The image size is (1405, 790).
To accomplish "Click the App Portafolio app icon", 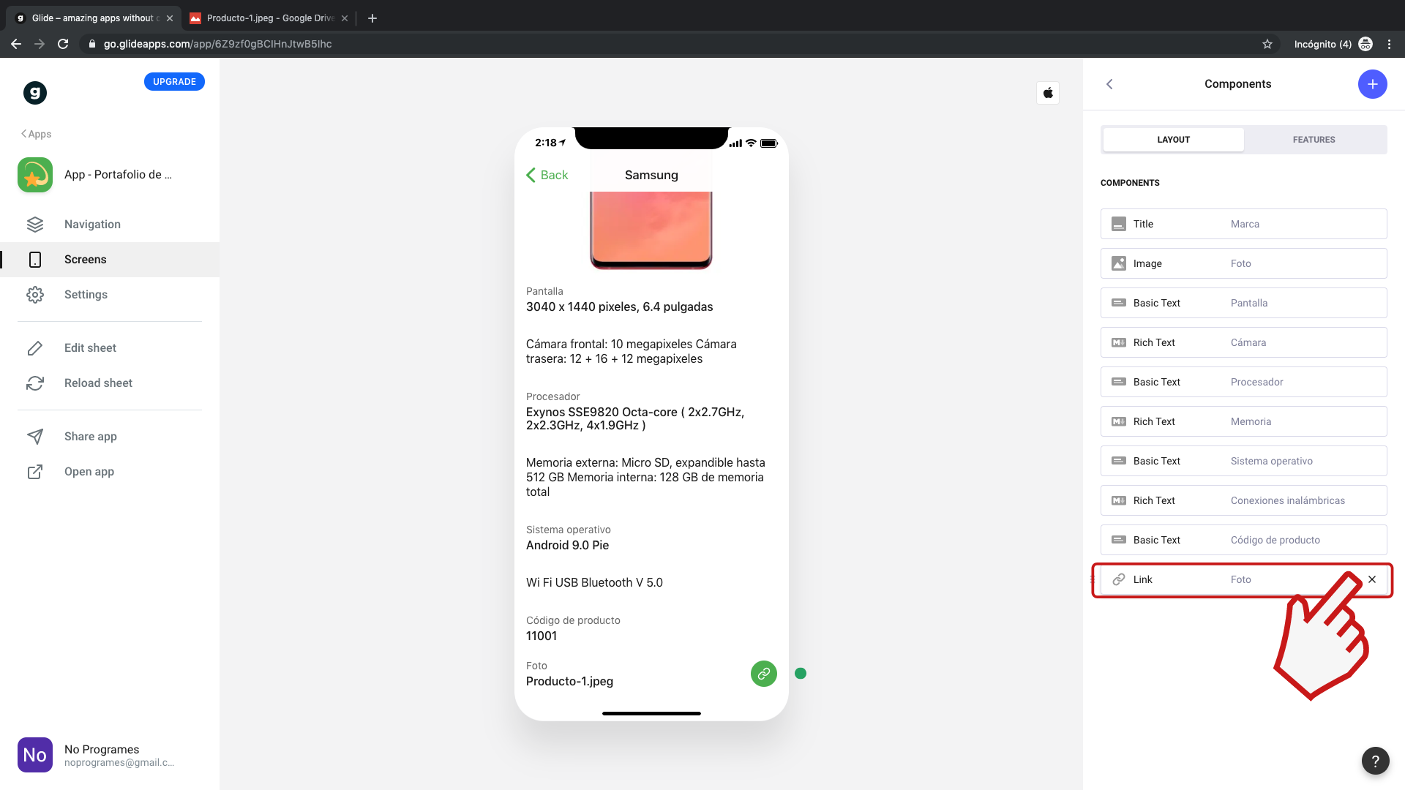I will click(35, 175).
